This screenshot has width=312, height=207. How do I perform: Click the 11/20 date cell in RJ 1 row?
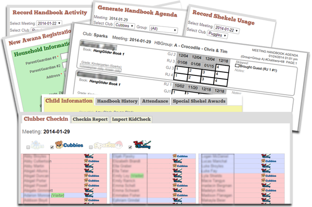click(193, 87)
